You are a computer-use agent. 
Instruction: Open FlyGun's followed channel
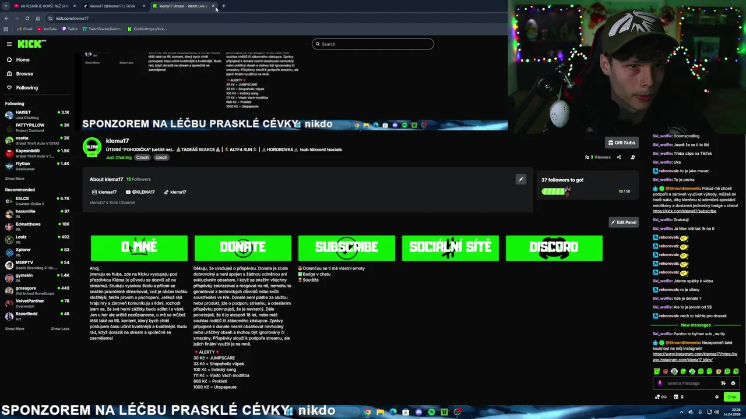[x=37, y=166]
